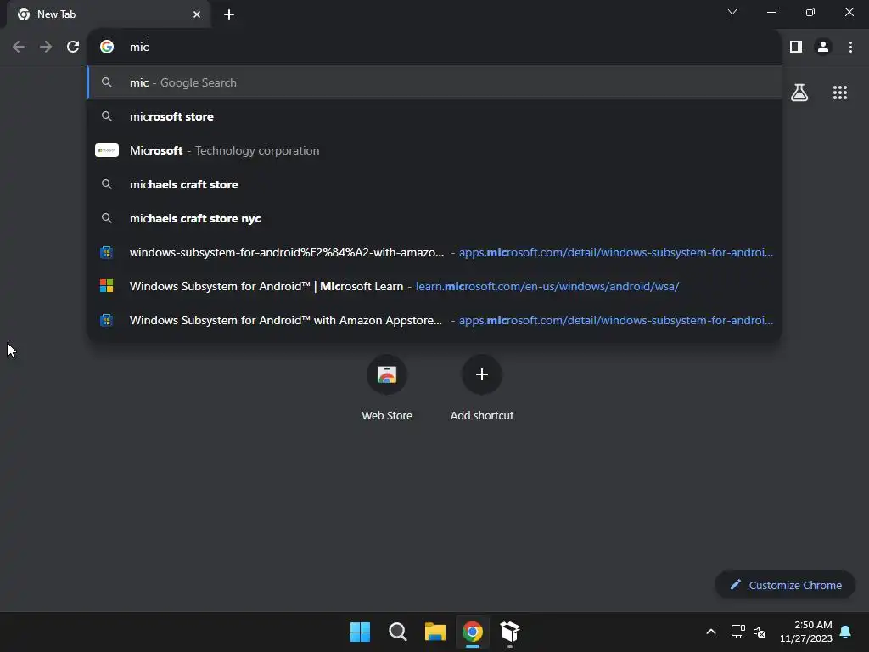Open the profile avatar icon
Viewport: 869px width, 652px height.
823,48
